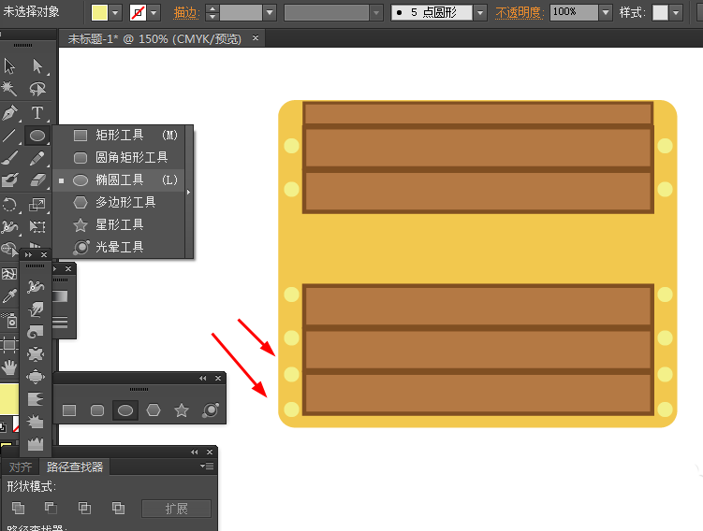Screen dimensions: 703x531
Task: Choose Bloat tool in floating liquify panel
Action: (36, 377)
